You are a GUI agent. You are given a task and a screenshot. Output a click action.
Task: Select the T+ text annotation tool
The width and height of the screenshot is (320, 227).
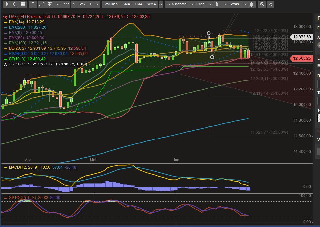34,5
